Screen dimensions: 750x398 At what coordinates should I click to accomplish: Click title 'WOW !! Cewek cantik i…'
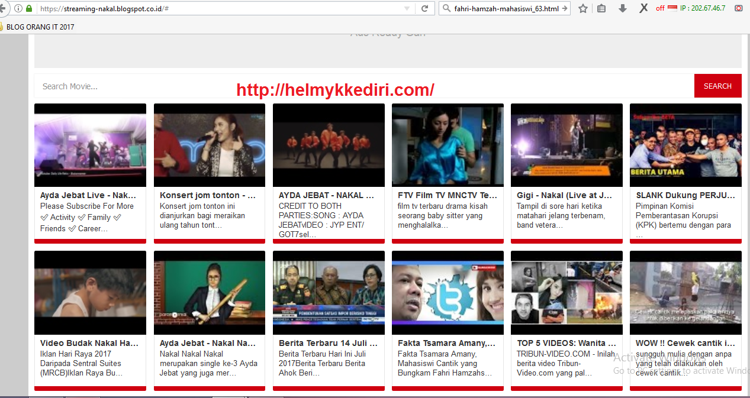(685, 343)
